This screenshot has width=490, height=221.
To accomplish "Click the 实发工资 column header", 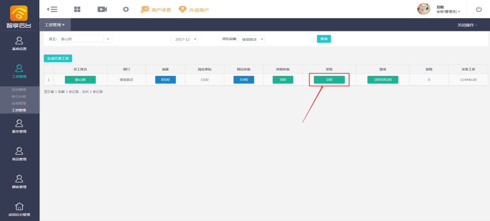I will click(468, 69).
